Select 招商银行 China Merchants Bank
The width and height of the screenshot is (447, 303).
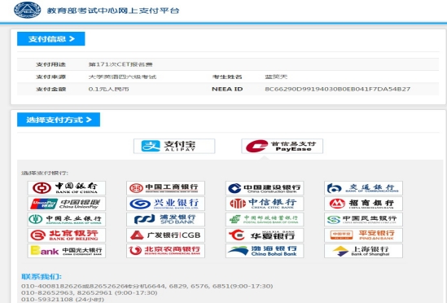click(363, 204)
